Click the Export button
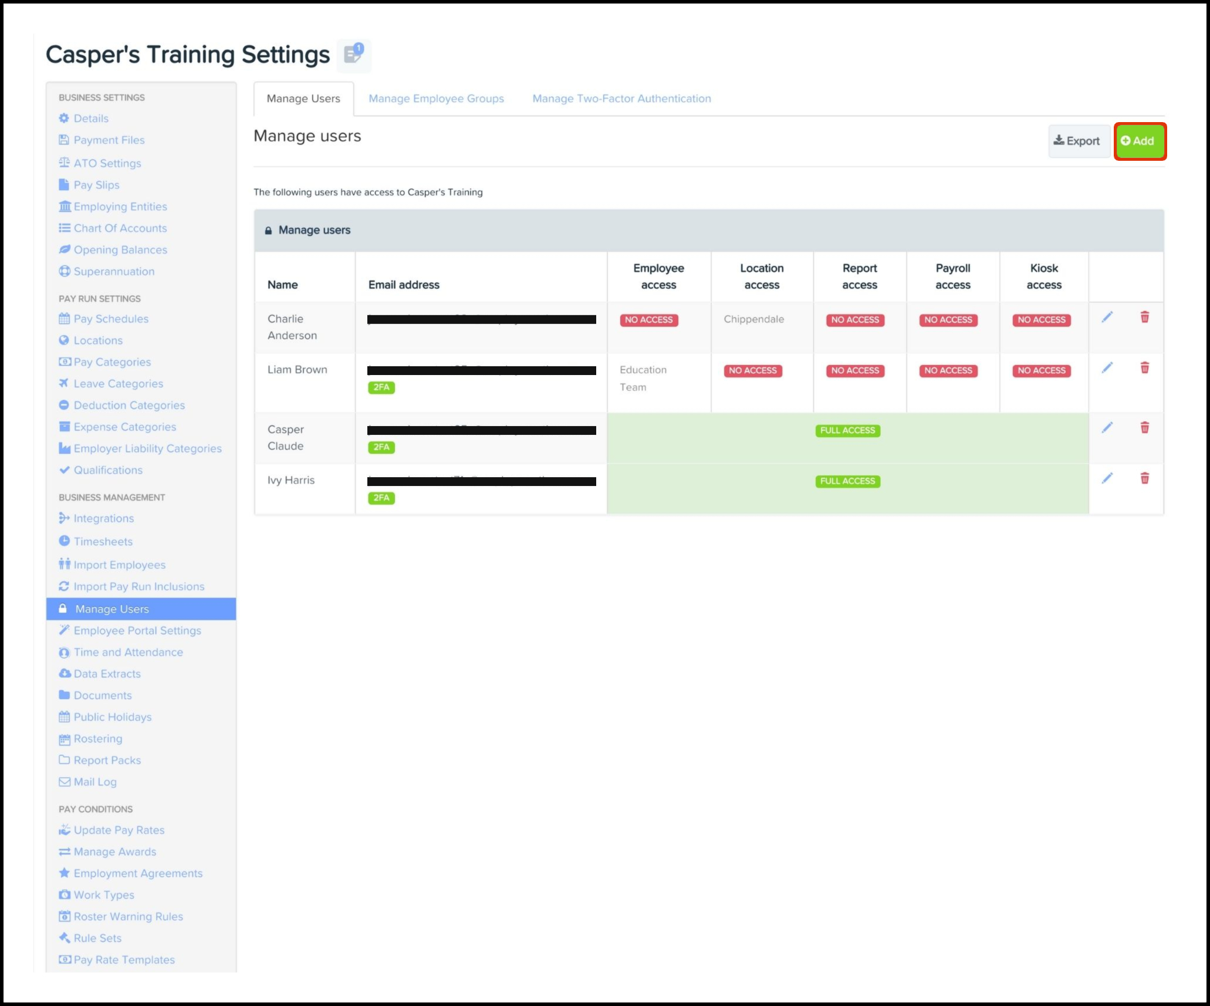Screen dimensions: 1210x1006 coord(1077,141)
